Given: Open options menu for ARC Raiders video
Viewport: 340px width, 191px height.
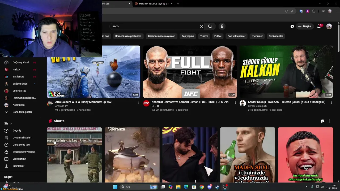Looking at the screenshot, I should click(x=139, y=102).
